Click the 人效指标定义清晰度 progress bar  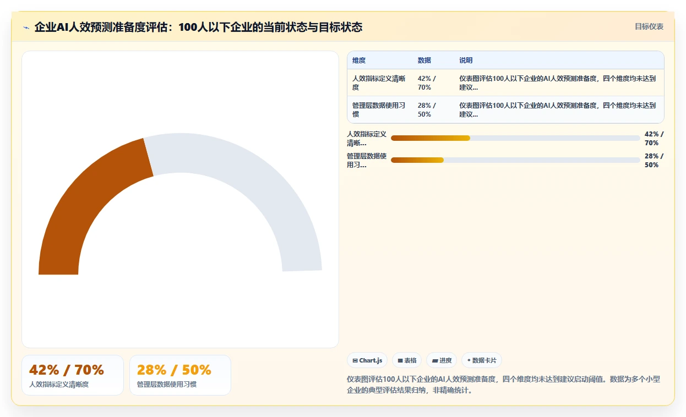515,138
